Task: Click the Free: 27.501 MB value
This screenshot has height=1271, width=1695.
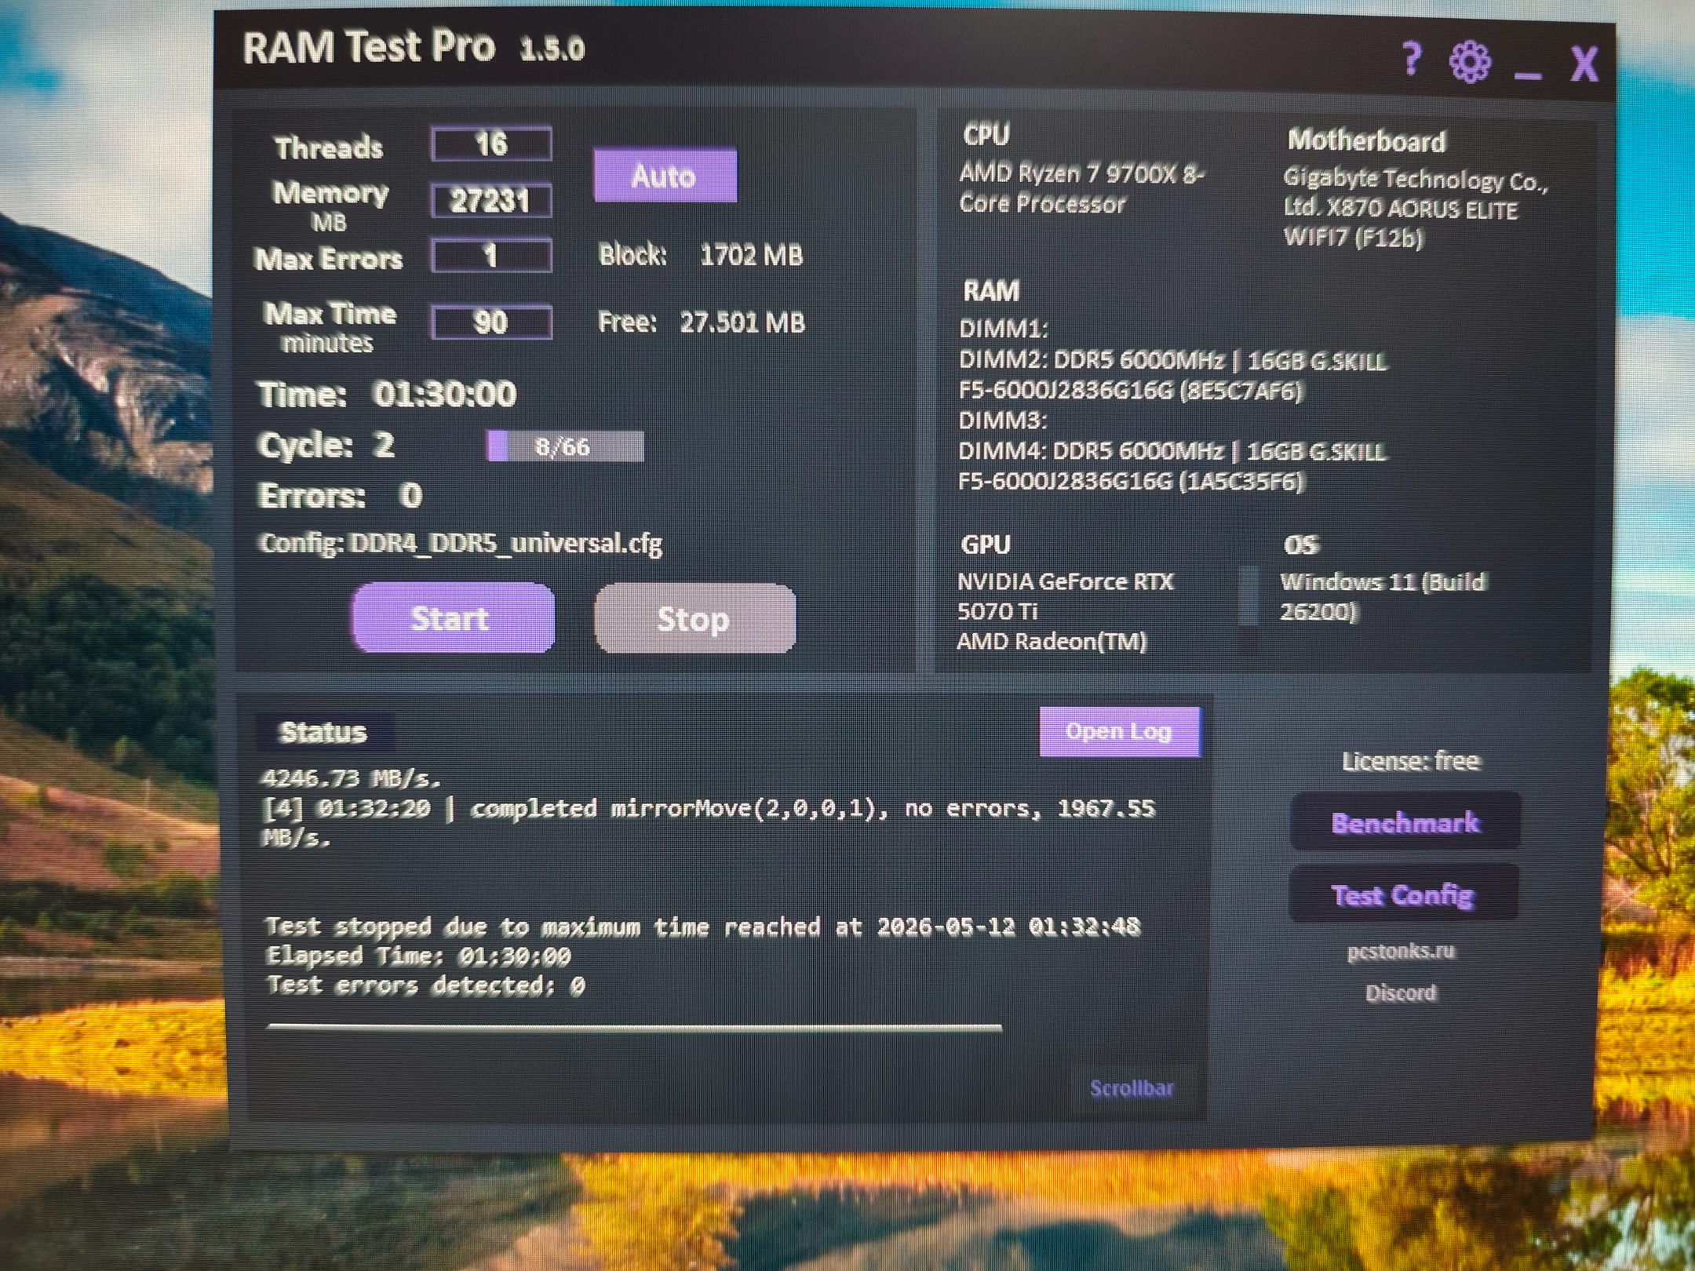Action: (x=701, y=322)
